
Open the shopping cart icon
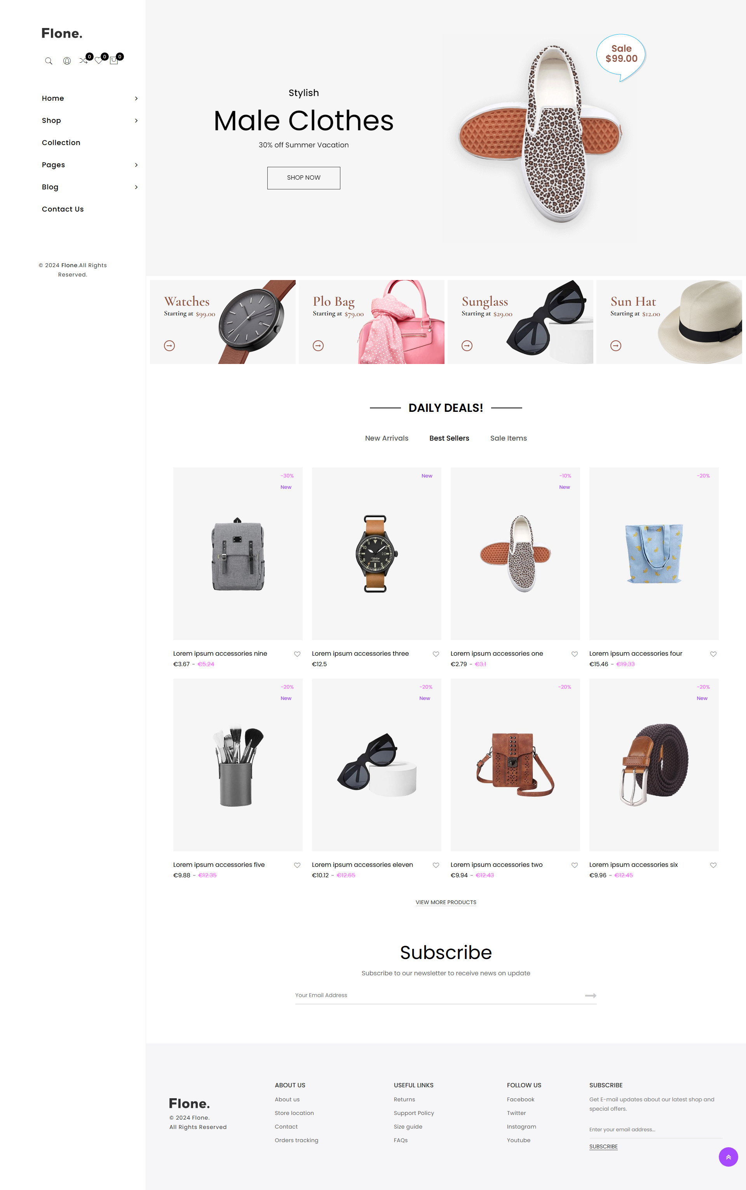(x=114, y=61)
